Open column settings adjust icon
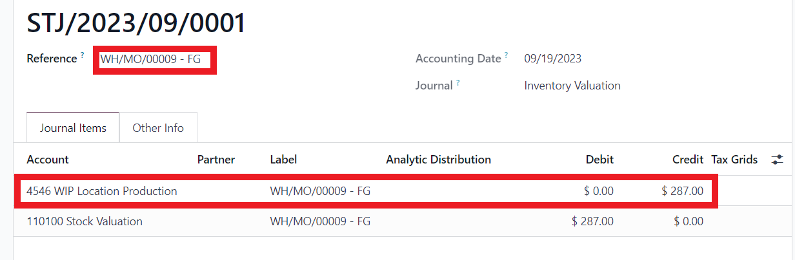 tap(777, 160)
